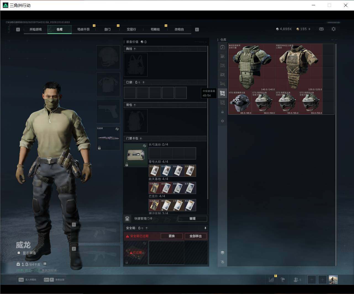
Task: Click the sort icon at warehouse sidebar bottom
Action: point(222,262)
